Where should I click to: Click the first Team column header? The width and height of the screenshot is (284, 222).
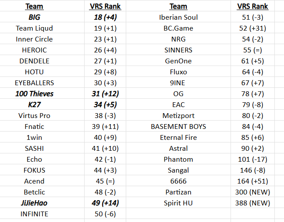coord(35,6)
